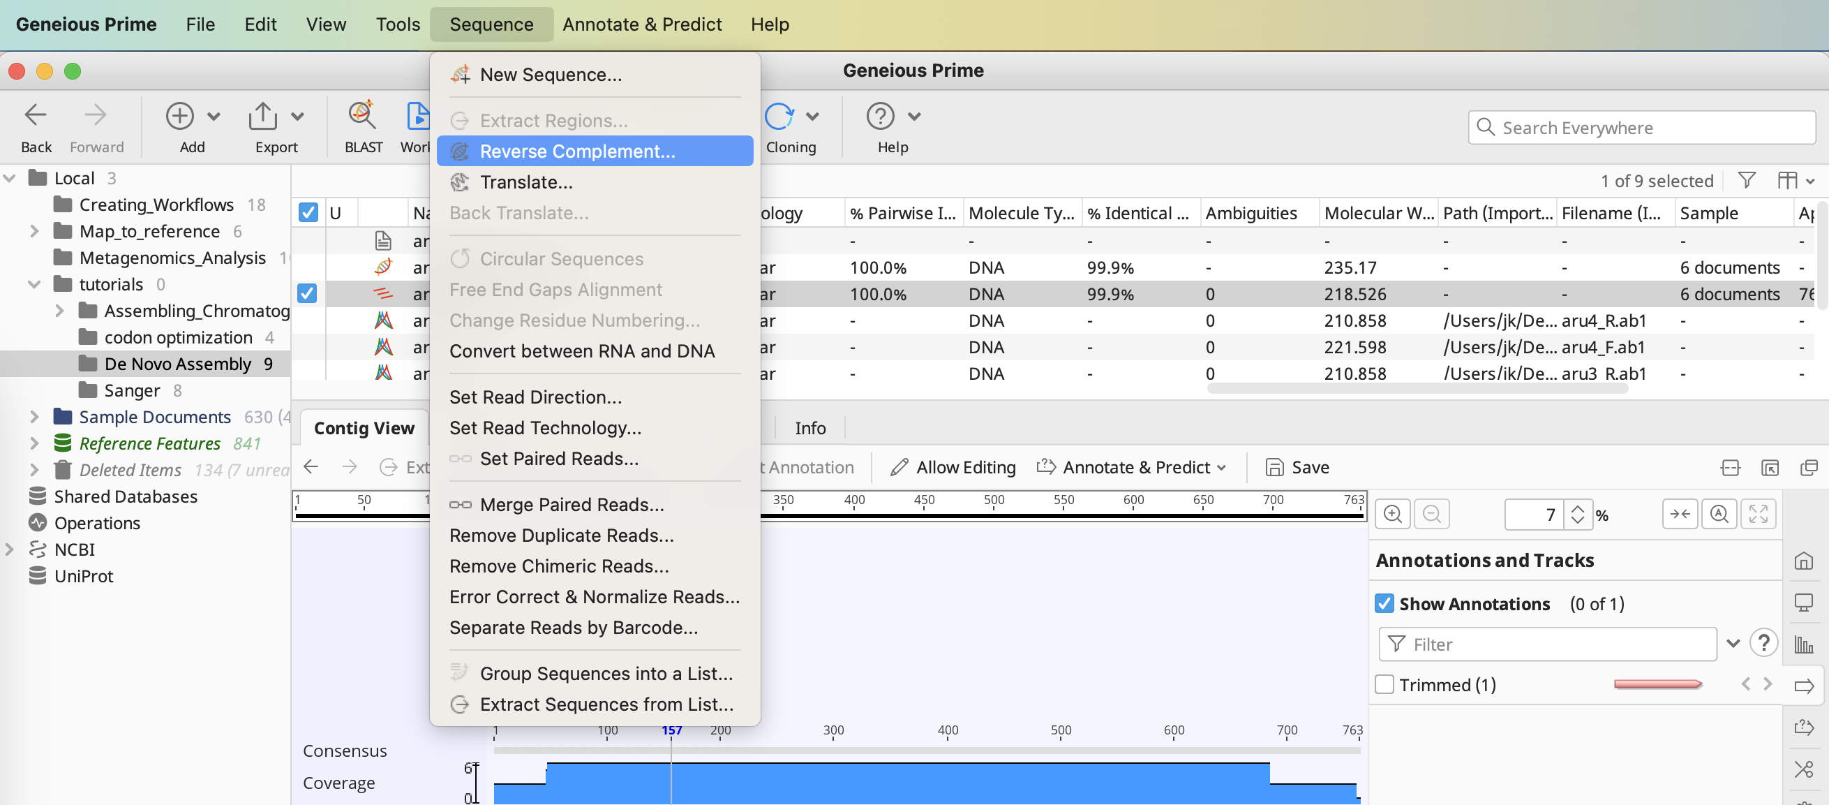Expand the Sample Documents folder
1829x805 pixels.
(x=33, y=416)
